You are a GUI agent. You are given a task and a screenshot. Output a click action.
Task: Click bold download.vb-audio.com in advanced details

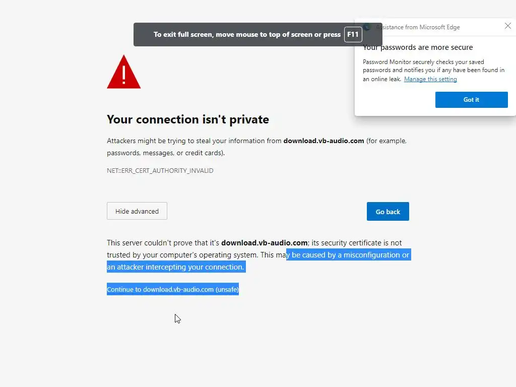[264, 243]
